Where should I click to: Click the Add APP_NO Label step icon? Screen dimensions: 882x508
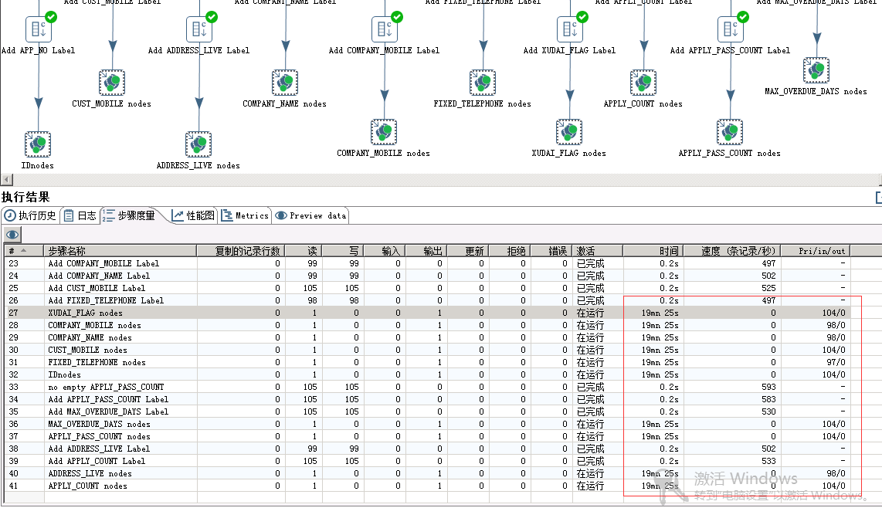click(39, 29)
